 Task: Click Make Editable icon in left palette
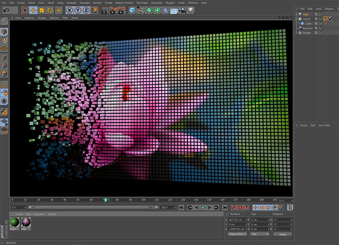[4, 21]
